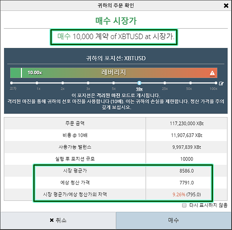Set leverage slider to 교차 (cross)
The image size is (232, 230).
(x=12, y=83)
